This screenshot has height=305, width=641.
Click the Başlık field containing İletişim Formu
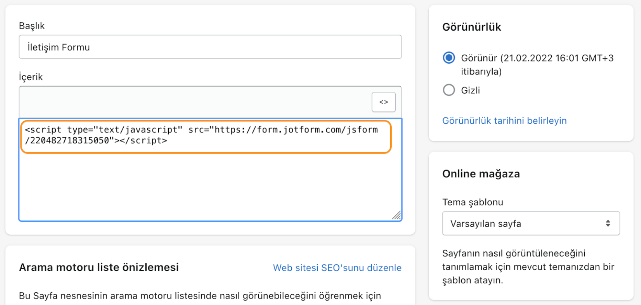[x=210, y=47]
